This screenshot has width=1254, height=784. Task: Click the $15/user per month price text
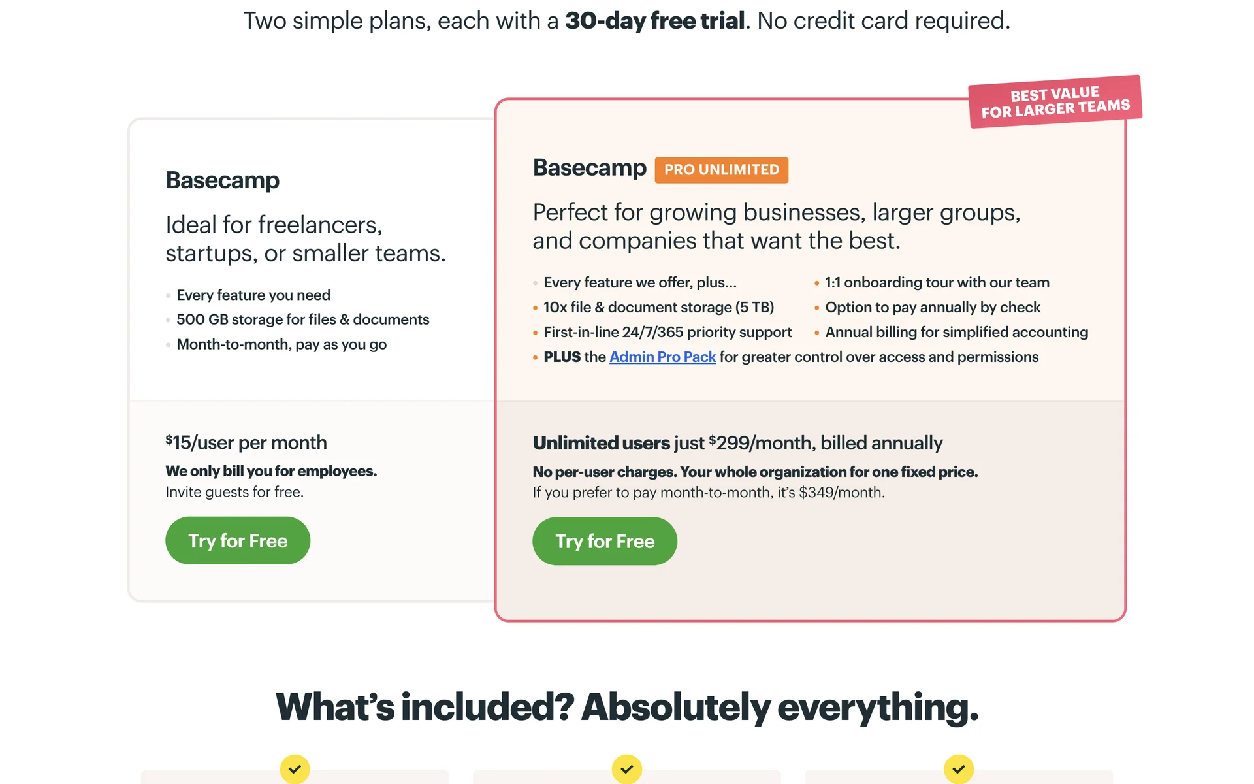click(x=246, y=443)
